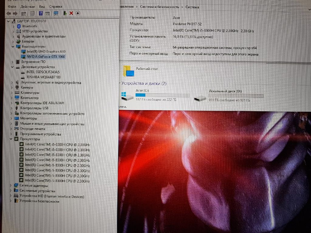Expand the Системные устройства category
Image resolution: width=311 pixels, height=233 pixels.
tap(11, 191)
